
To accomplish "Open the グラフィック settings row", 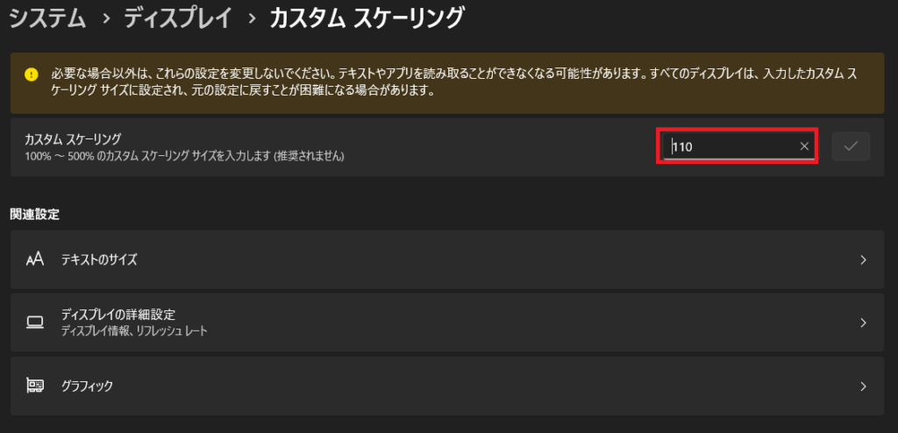I will 447,386.
